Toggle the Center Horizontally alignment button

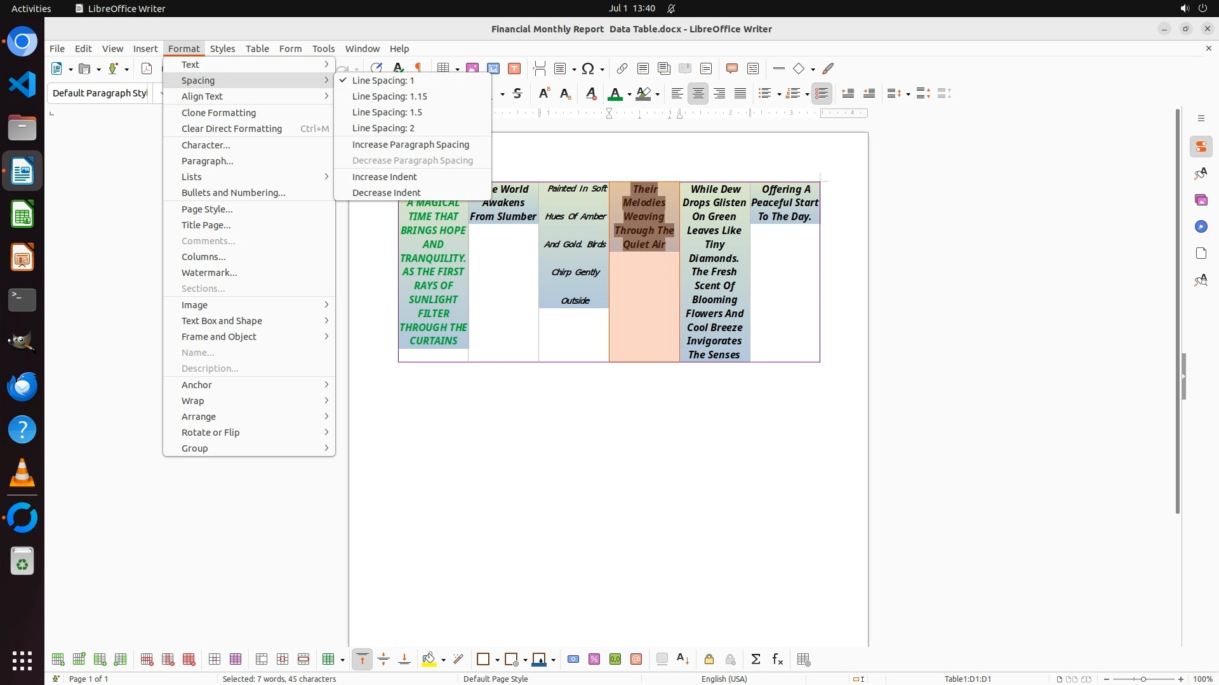[x=698, y=94]
